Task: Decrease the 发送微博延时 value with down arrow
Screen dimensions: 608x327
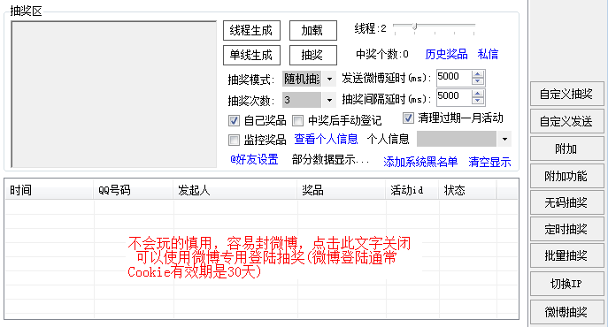Action: tap(478, 81)
